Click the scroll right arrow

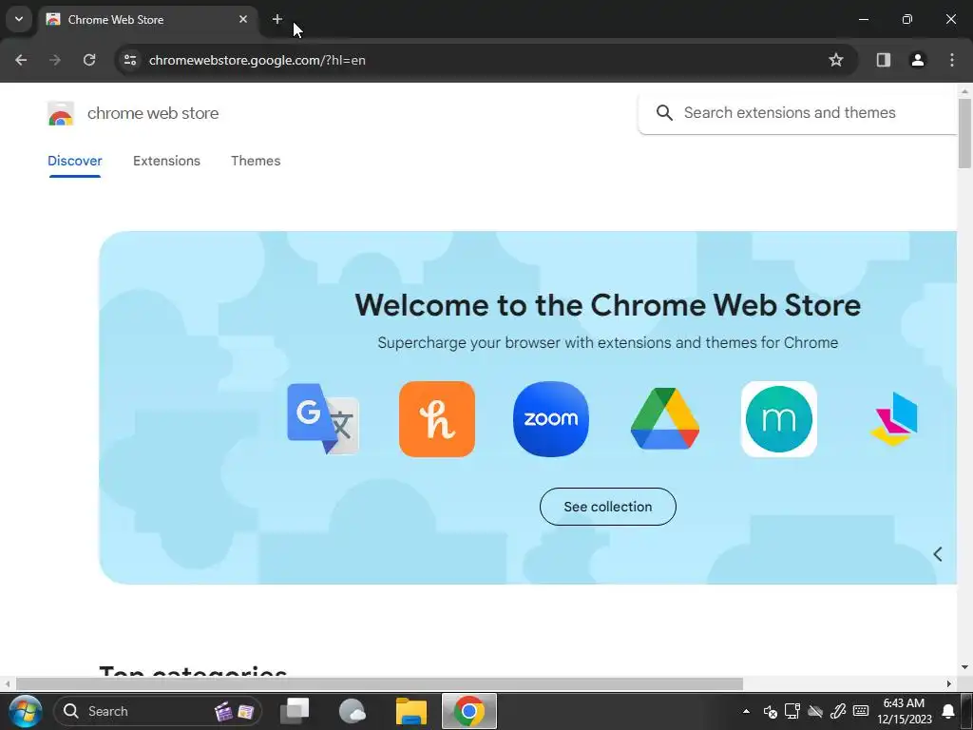pyautogui.click(x=949, y=683)
